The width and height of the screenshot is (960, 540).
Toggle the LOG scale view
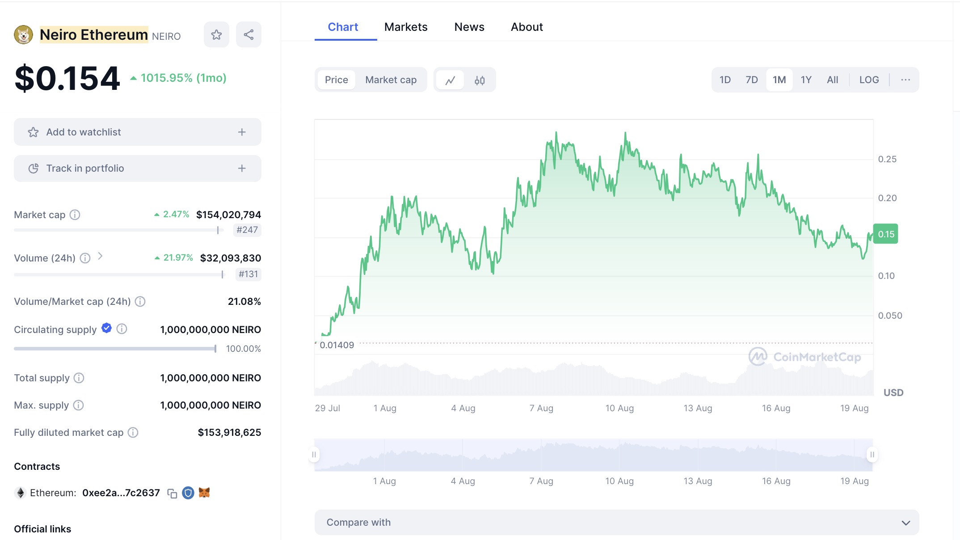pyautogui.click(x=869, y=79)
